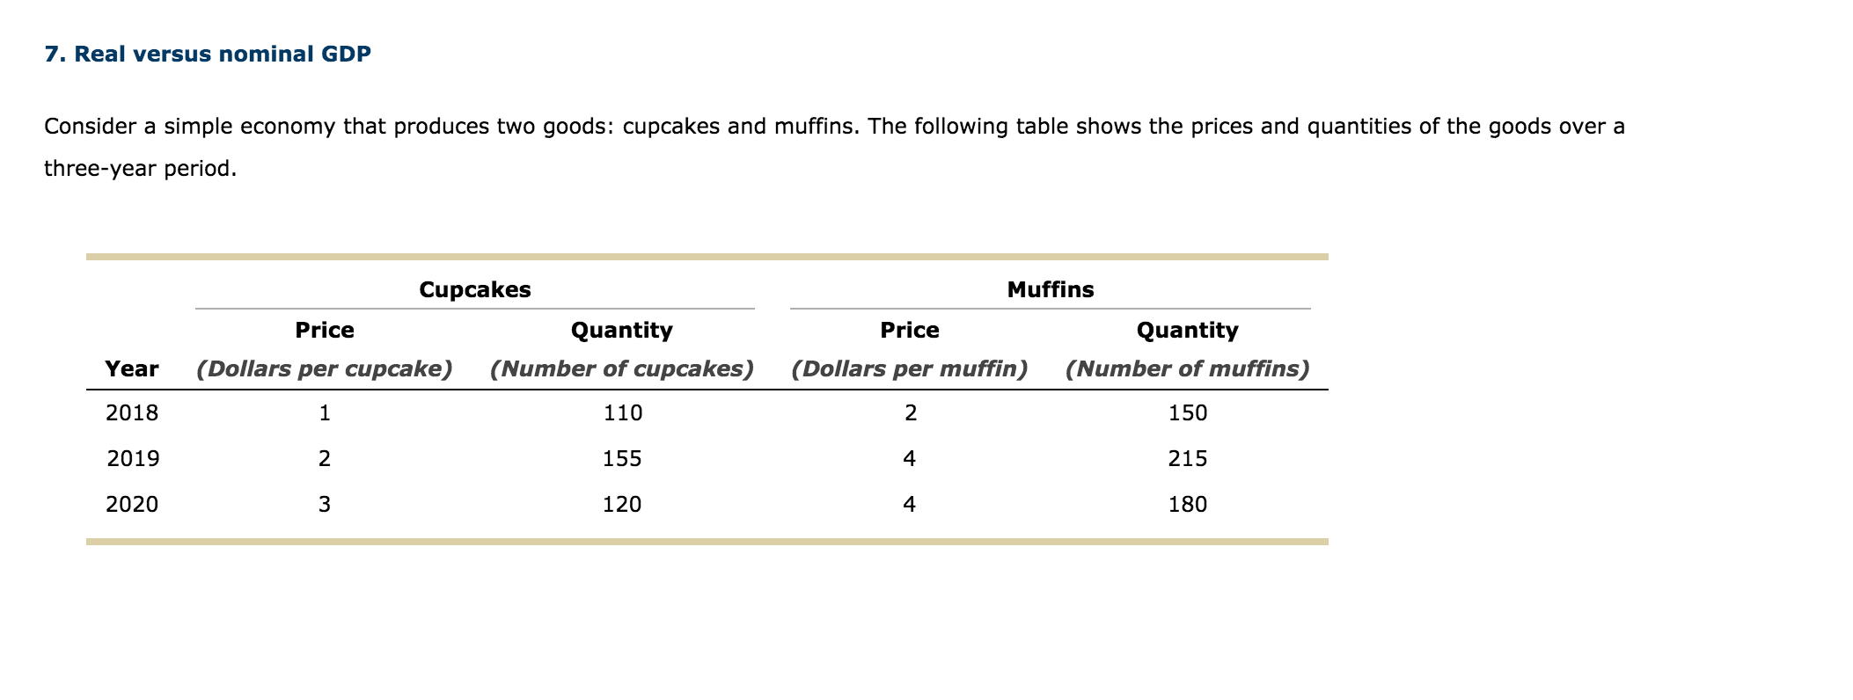Select the 2019 year row label
Viewport: 1853px width, 700px height.
(133, 458)
